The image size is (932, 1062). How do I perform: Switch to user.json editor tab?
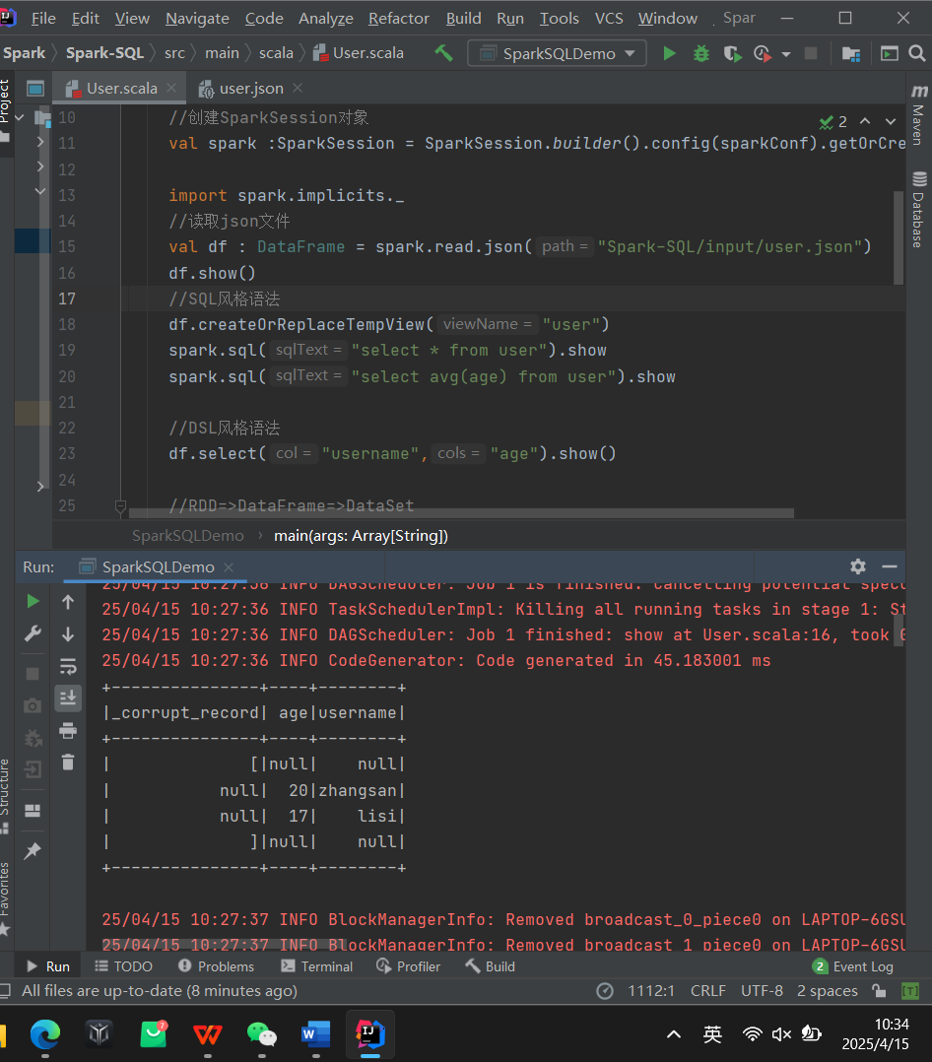point(250,88)
